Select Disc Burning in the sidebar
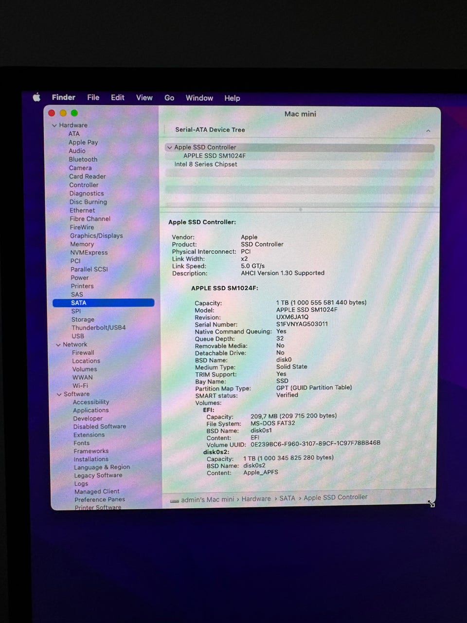The height and width of the screenshot is (623, 467). pyautogui.click(x=88, y=202)
